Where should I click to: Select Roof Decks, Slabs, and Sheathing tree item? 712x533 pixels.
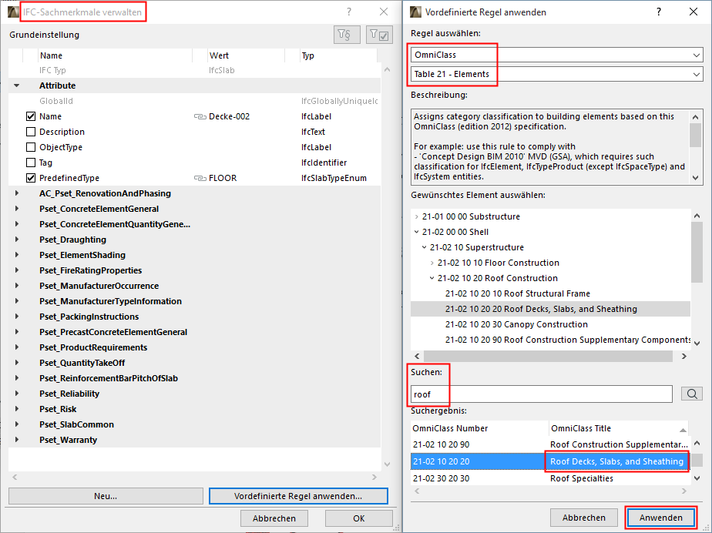click(x=541, y=309)
